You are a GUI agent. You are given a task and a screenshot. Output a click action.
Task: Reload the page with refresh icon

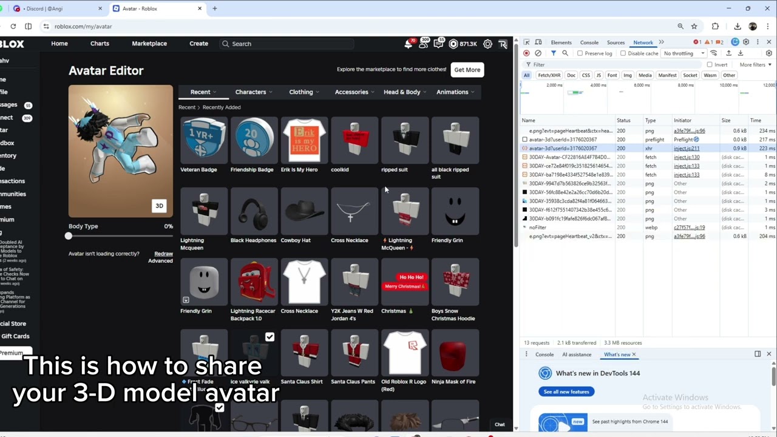pyautogui.click(x=13, y=26)
